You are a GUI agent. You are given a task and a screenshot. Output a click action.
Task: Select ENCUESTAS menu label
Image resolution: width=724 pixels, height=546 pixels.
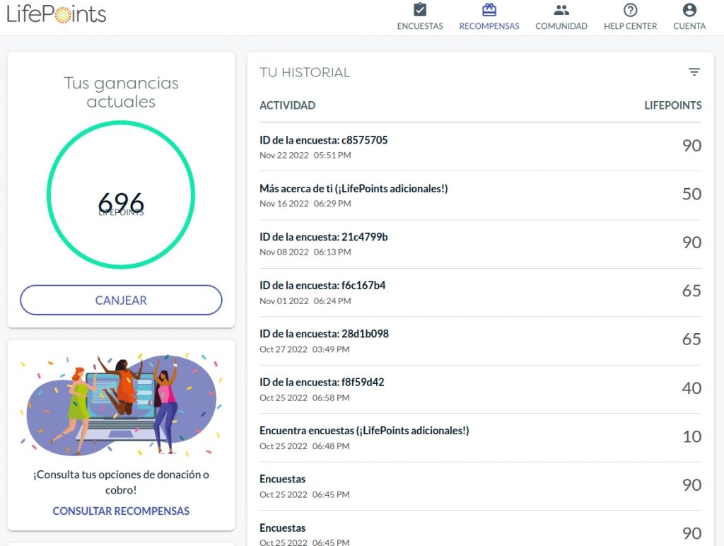pos(420,26)
